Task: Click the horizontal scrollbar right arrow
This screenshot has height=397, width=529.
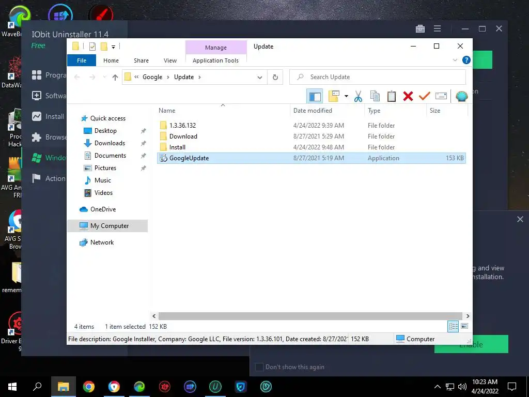Action: pos(468,316)
